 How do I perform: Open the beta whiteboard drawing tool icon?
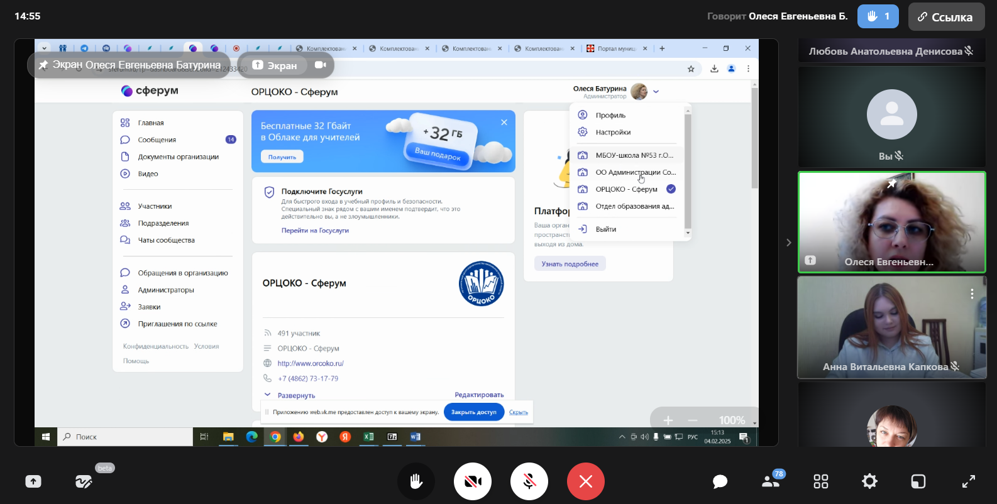click(84, 481)
